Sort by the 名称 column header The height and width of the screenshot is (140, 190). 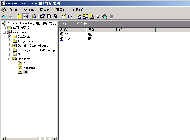click(73, 30)
